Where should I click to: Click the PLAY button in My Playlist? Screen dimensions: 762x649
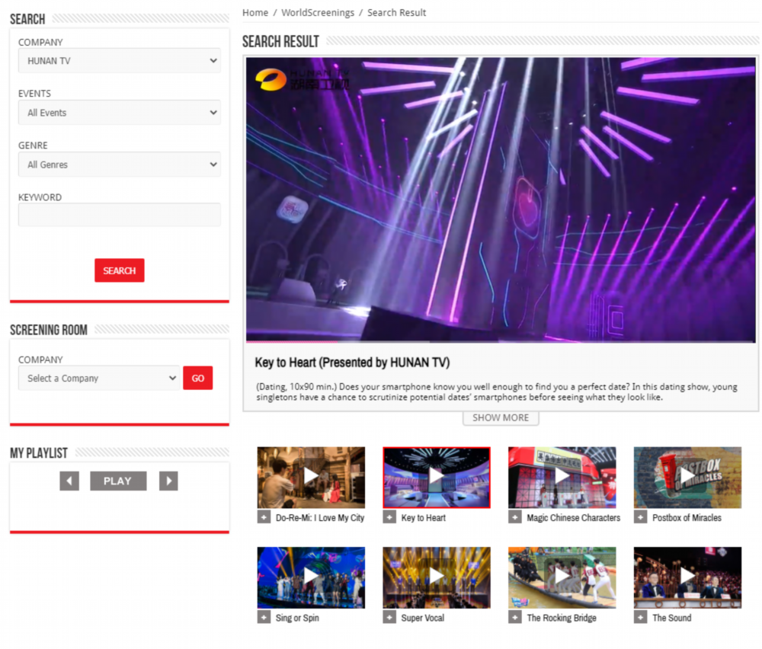click(118, 481)
